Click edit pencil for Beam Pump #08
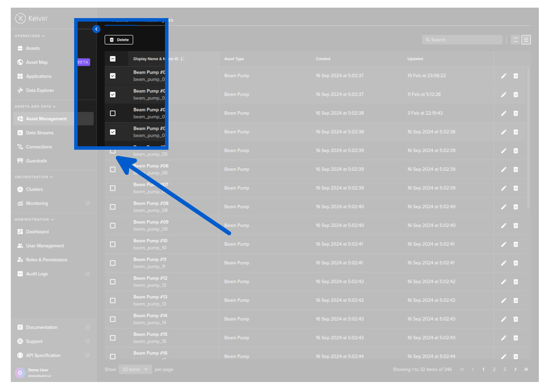This screenshot has width=550, height=390. click(503, 207)
